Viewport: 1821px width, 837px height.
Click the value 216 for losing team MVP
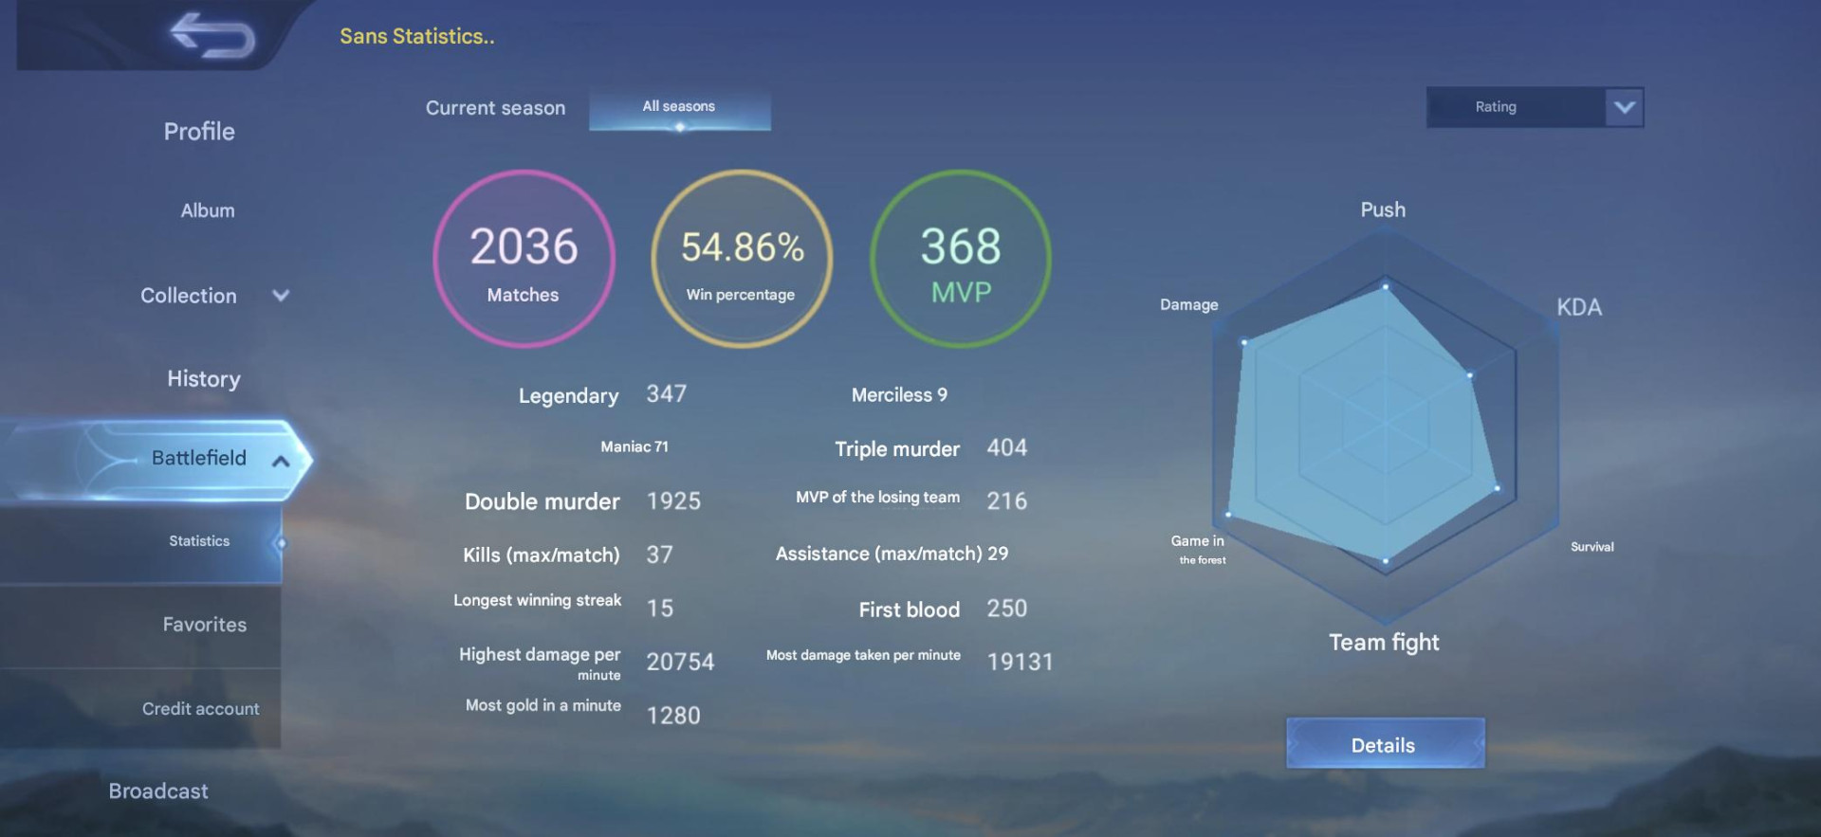tap(1007, 500)
